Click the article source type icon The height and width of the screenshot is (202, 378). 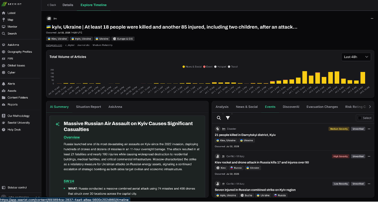[x=49, y=19]
